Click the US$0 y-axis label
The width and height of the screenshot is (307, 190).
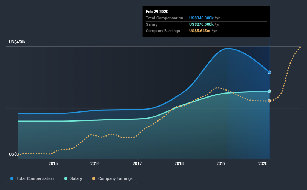pos(14,154)
